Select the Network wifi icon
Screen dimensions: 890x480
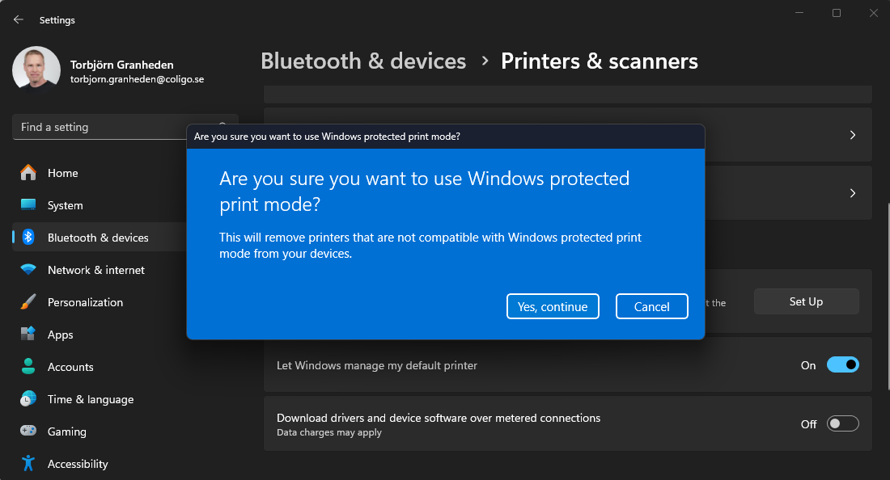coord(28,269)
